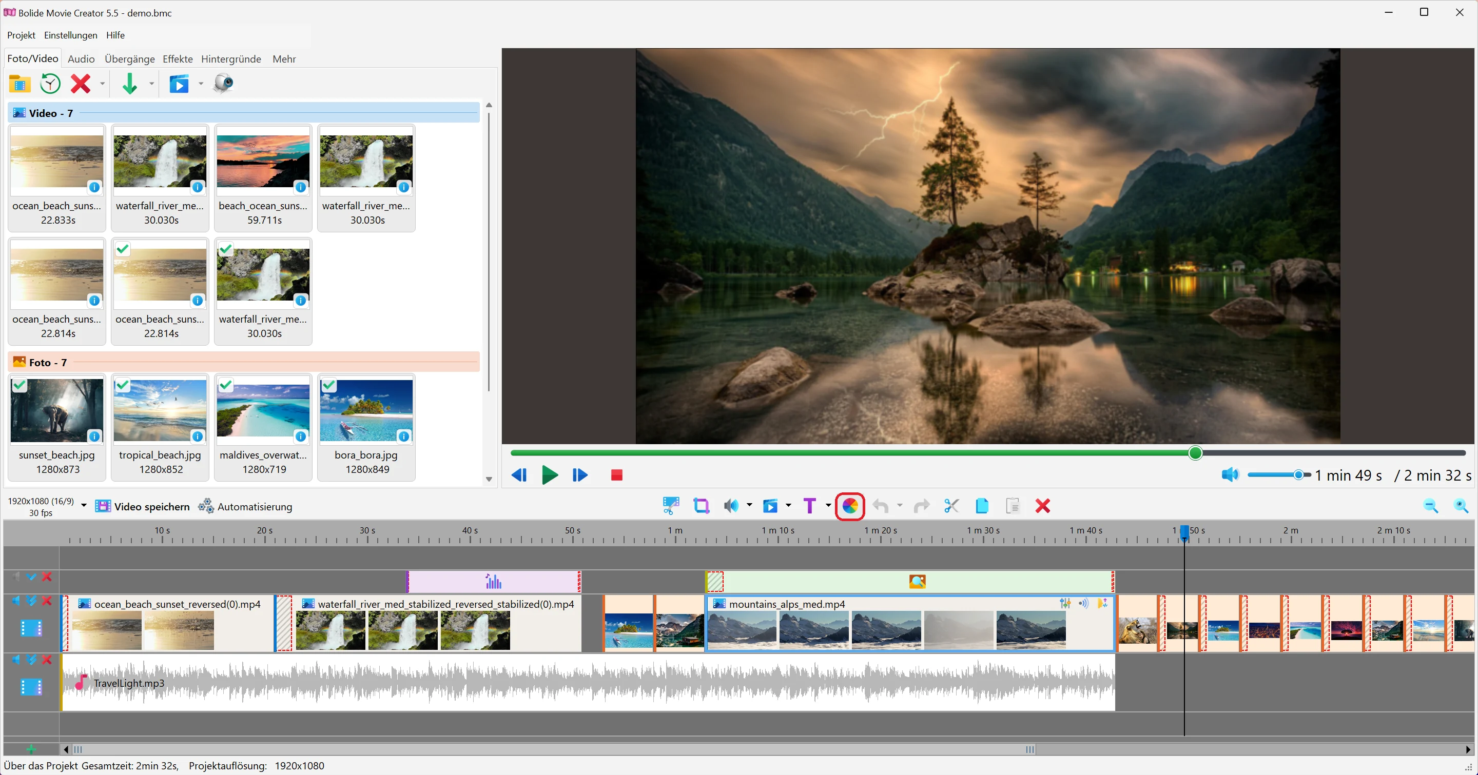Open dropdown next to audio speaker tool
This screenshot has width=1478, height=775.
click(749, 505)
